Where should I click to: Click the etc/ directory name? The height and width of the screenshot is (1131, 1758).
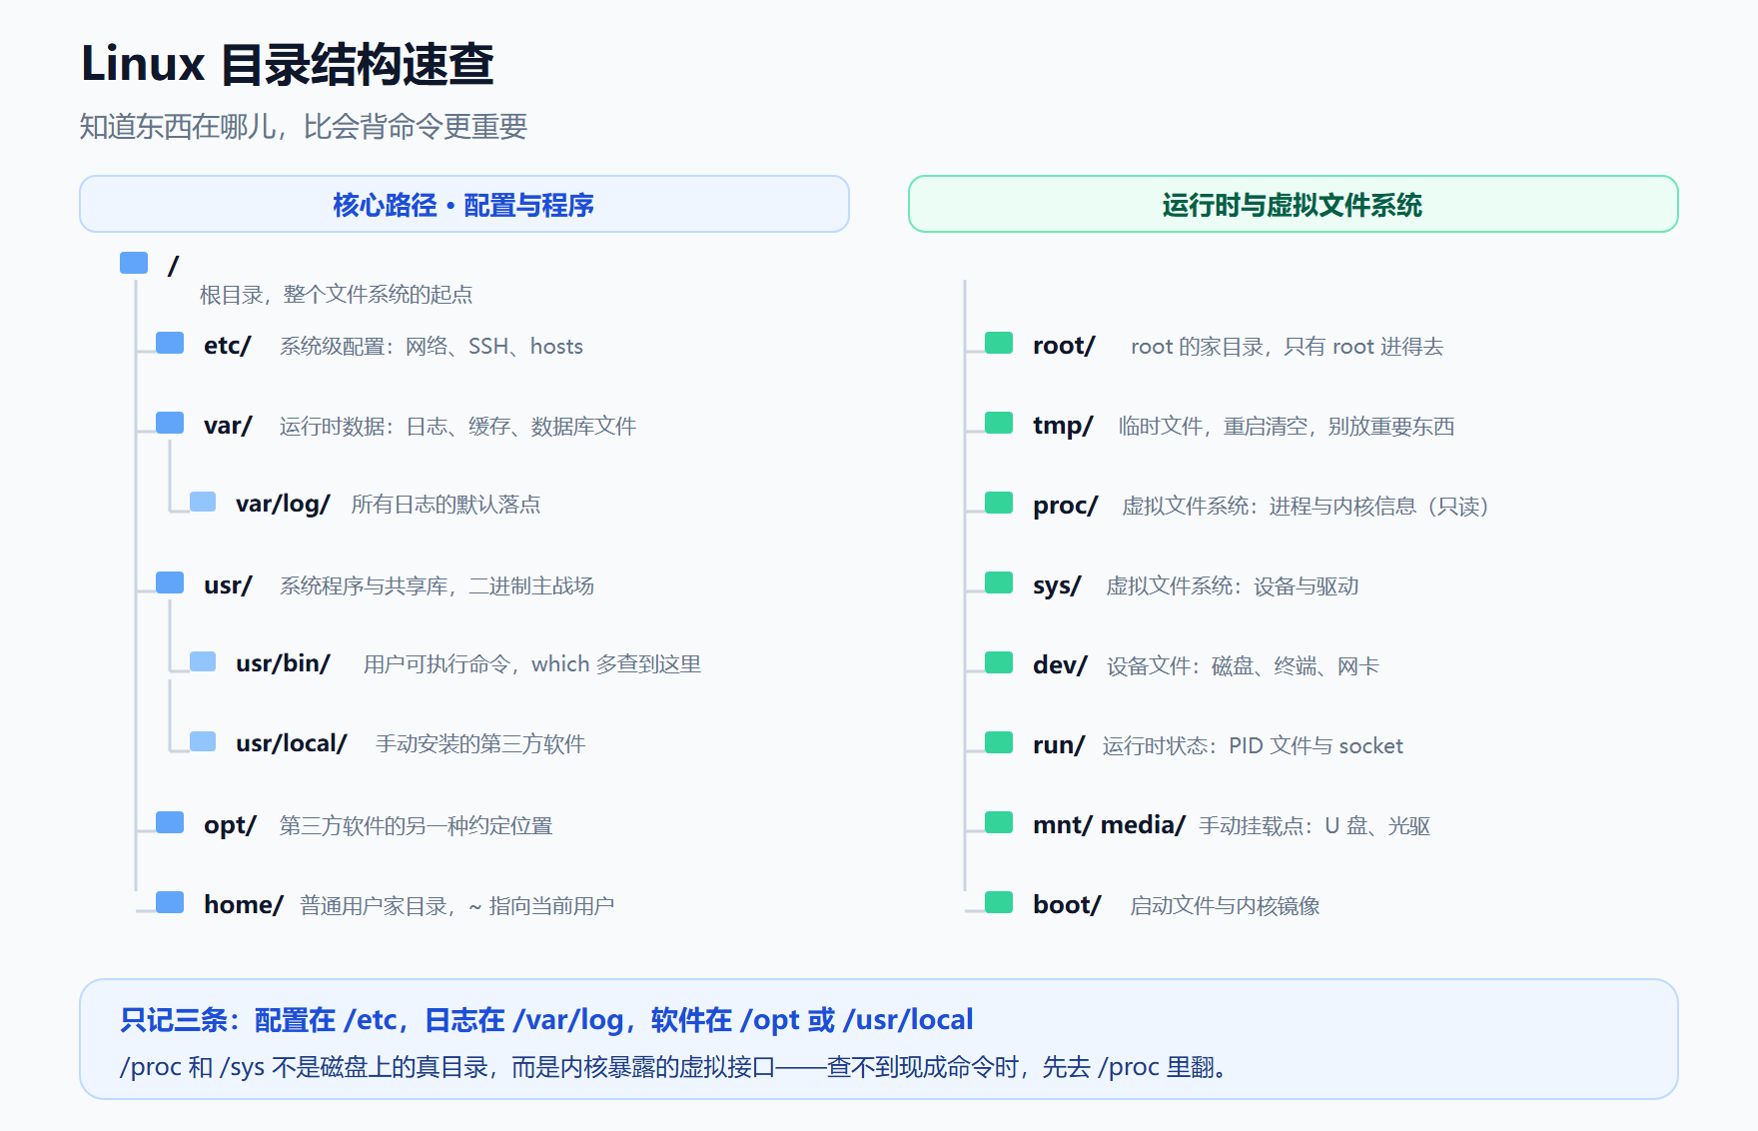pos(228,346)
